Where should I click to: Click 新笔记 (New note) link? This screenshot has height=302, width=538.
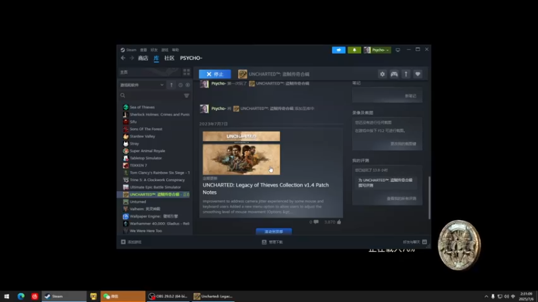coord(410,96)
